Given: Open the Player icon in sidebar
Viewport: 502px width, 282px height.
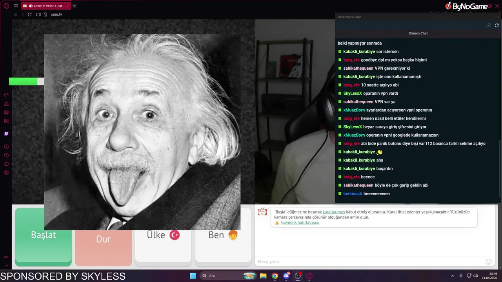Looking at the screenshot, I should (6, 146).
